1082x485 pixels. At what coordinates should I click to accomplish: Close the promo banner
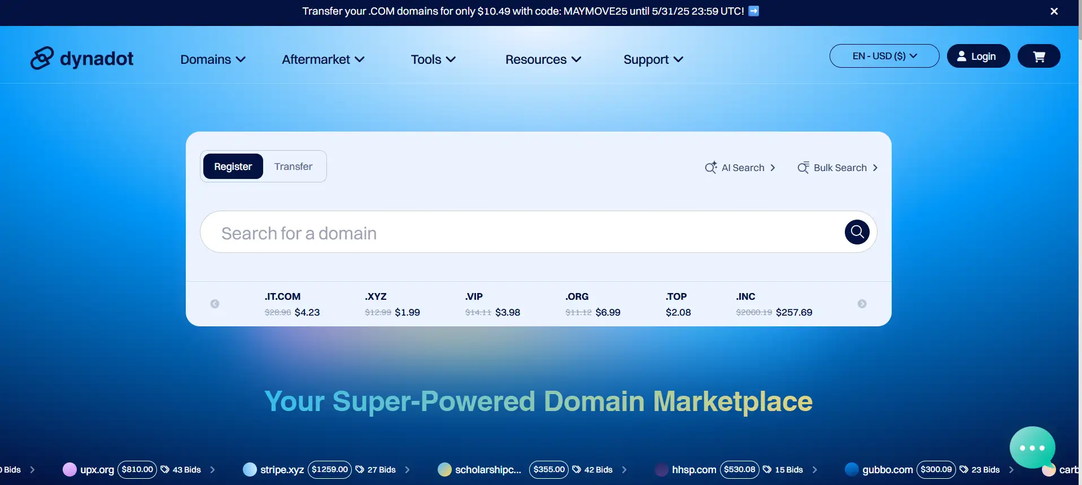coord(1054,11)
